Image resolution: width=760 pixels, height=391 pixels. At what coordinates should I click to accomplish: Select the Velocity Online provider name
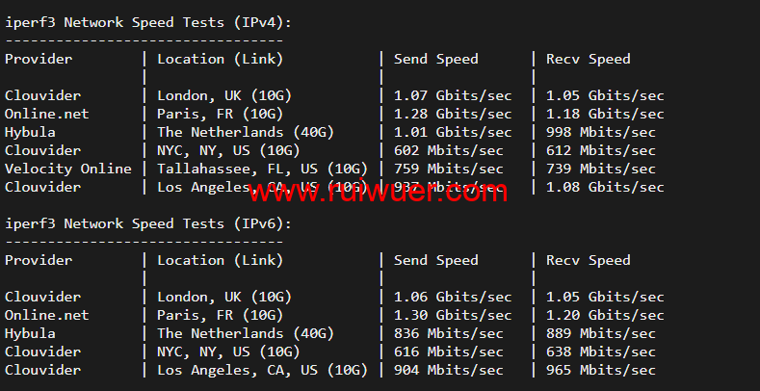point(67,169)
